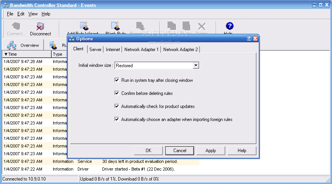Click the Cancel button in Options

179,151
